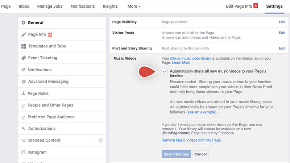Viewport: 290px width, 163px height.
Task: Select the Templates and Tabs grid icon
Action: 24,46
